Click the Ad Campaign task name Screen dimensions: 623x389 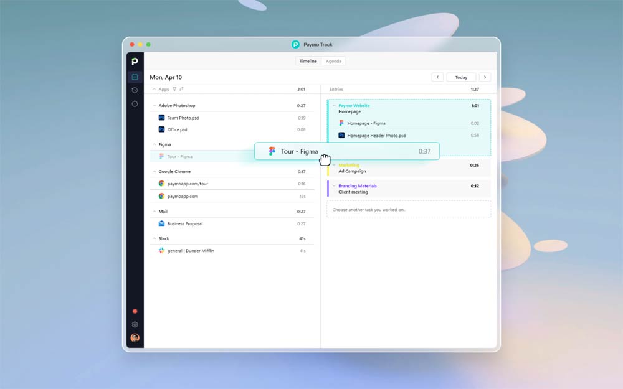click(x=352, y=171)
